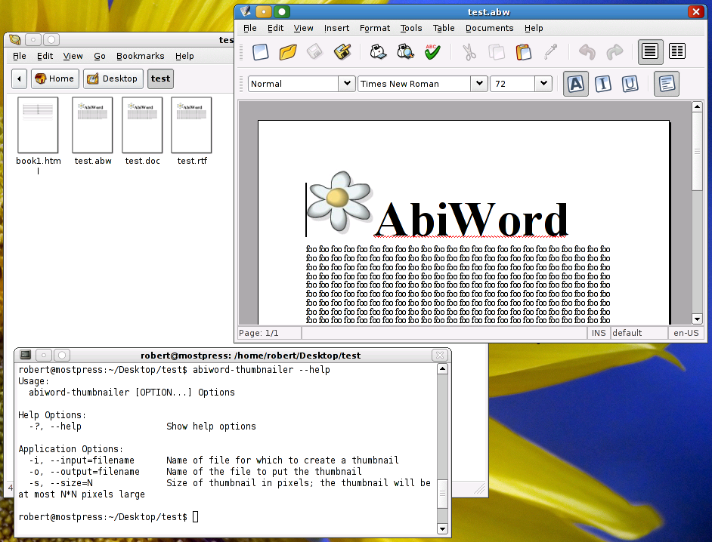Create a new document in AbiWord
712x542 pixels.
pos(261,51)
